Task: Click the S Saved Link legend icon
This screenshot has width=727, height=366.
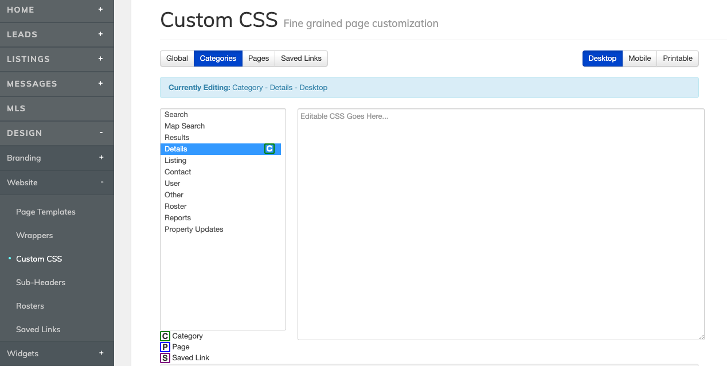Action: tap(165, 357)
